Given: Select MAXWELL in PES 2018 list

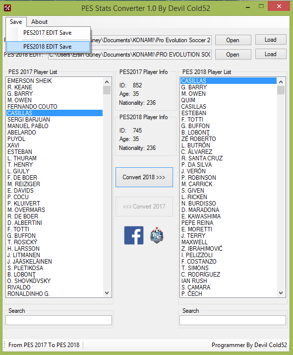Looking at the screenshot, I should coord(229,242).
